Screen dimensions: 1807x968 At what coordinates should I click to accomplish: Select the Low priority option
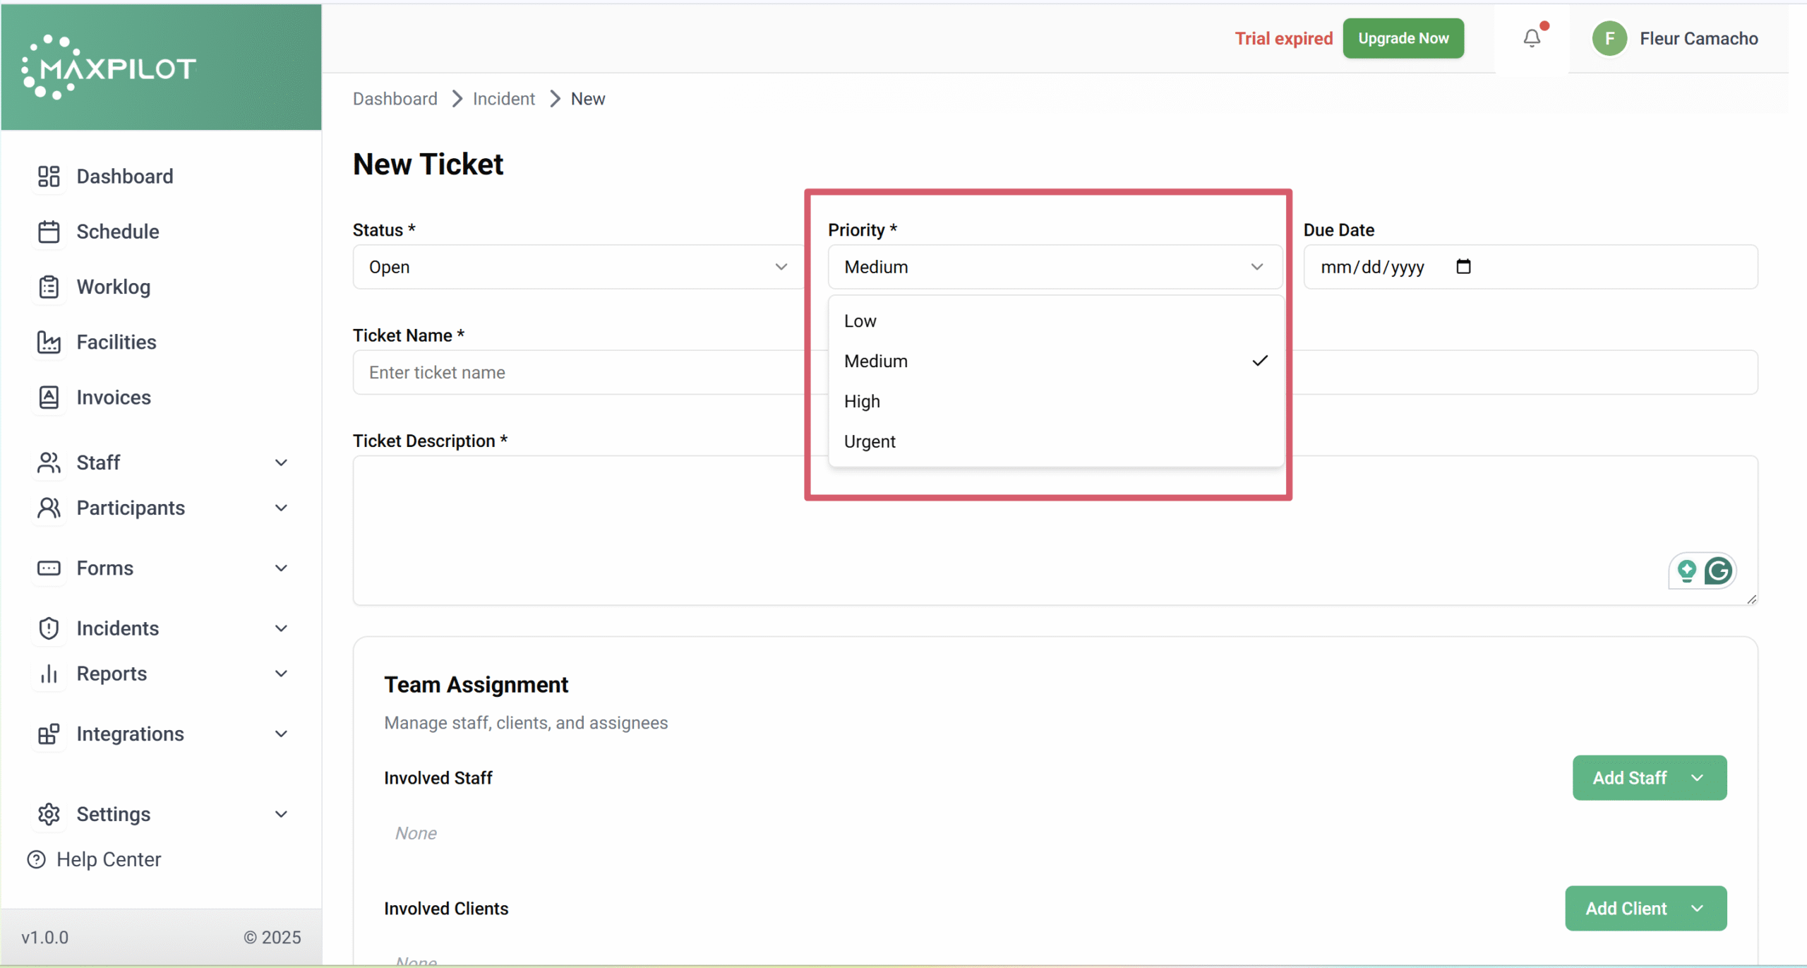(860, 321)
